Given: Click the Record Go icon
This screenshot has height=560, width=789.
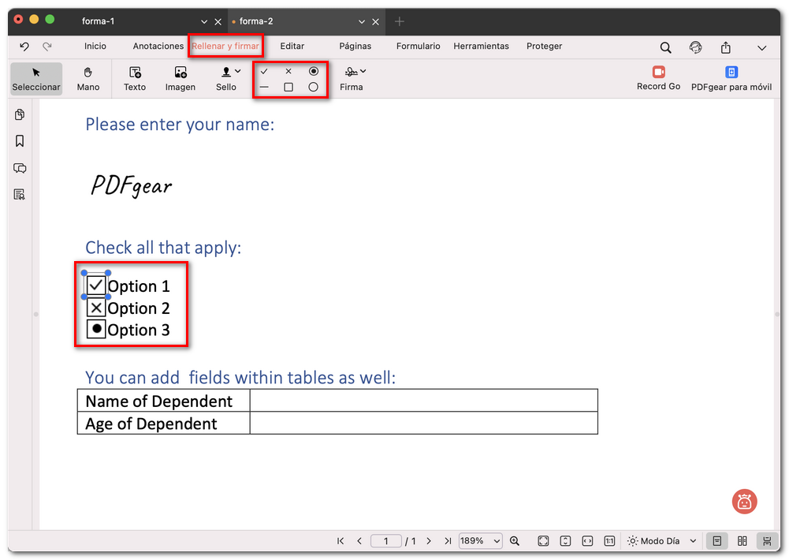Looking at the screenshot, I should pos(658,73).
